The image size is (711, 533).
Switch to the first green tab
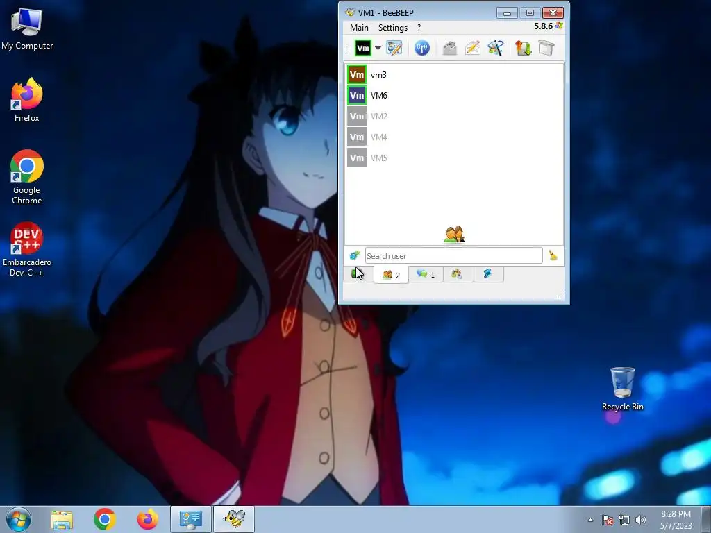[358, 273]
